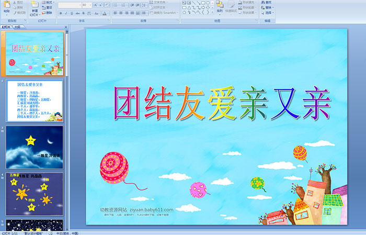Open the Replace (替换) dropdown

[x=268, y=7]
